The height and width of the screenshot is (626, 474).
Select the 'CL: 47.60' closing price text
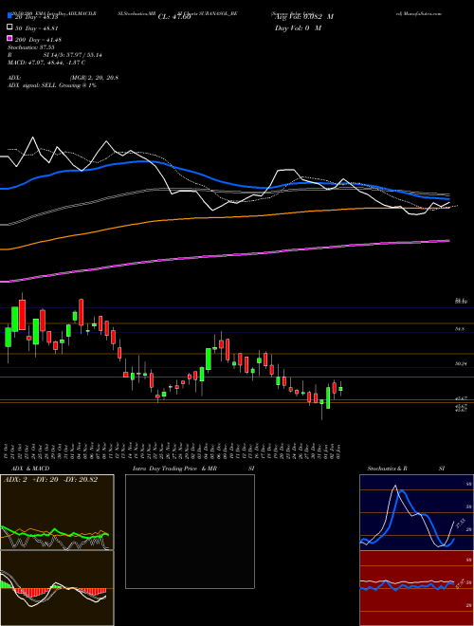tap(174, 17)
